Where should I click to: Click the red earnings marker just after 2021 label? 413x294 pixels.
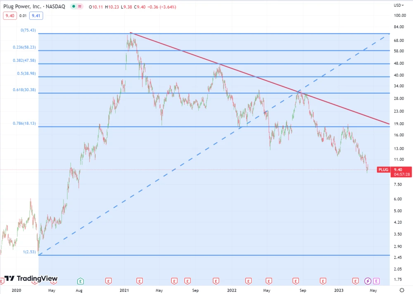pyautogui.click(x=140, y=281)
